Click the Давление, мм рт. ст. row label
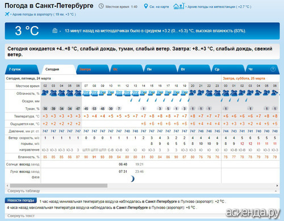This screenshot has height=221, width=284. [x=24, y=131]
